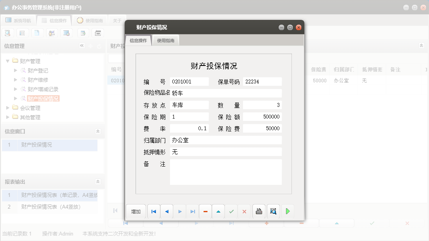Click the previous record navigation arrow
The height and width of the screenshot is (241, 429).
pos(166,211)
